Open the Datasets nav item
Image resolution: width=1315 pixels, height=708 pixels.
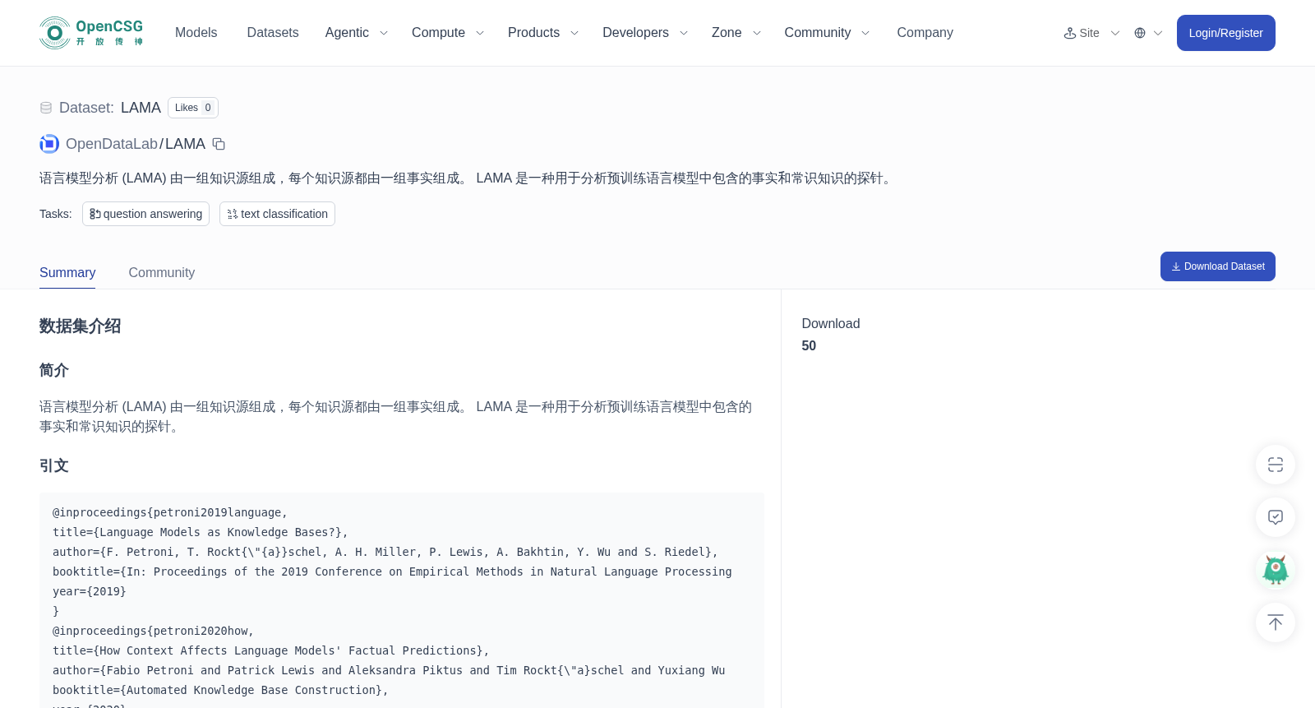pos(273,33)
